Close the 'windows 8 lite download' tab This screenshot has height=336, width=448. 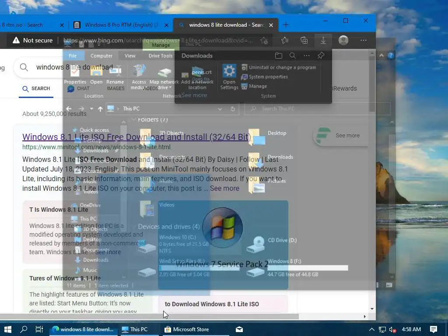271,25
